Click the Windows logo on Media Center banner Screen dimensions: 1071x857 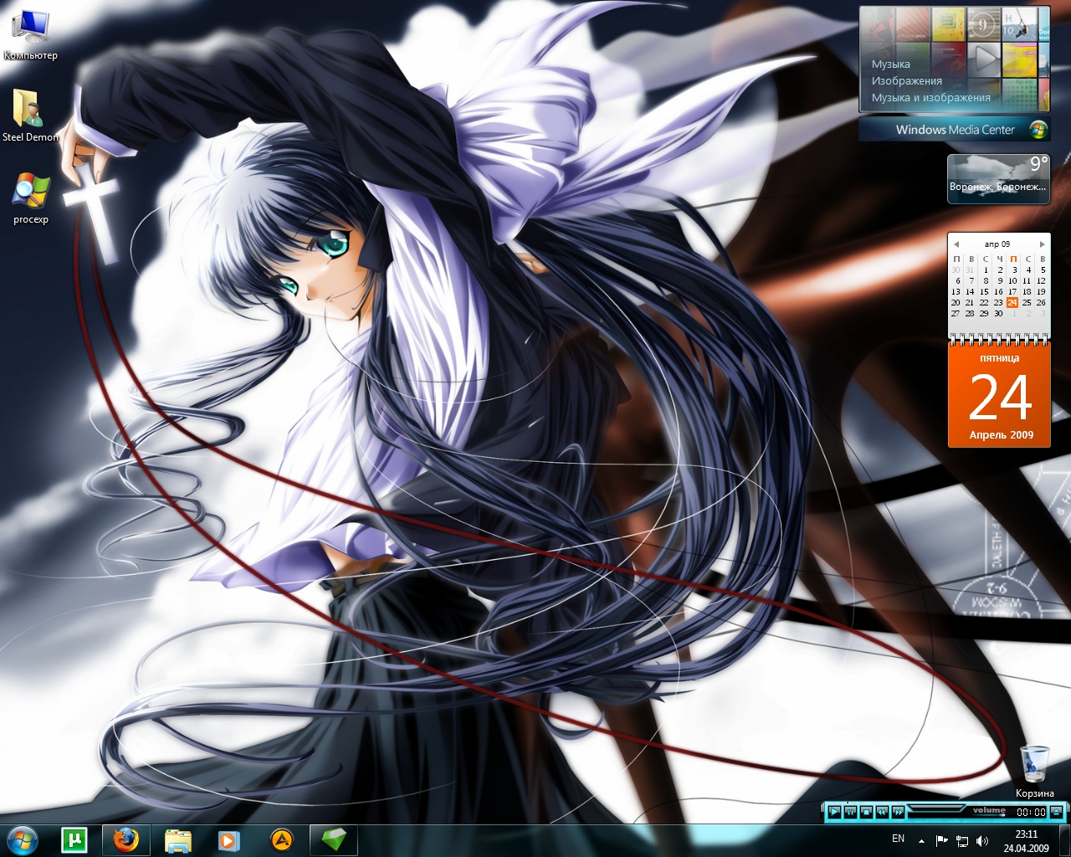[1038, 130]
